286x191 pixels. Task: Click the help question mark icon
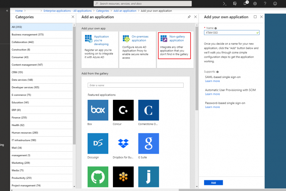tap(265, 3)
